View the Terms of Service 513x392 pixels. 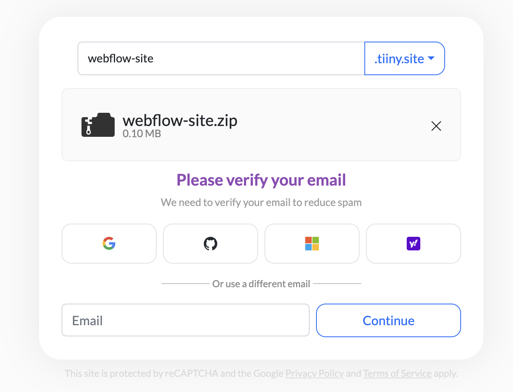[x=397, y=373]
